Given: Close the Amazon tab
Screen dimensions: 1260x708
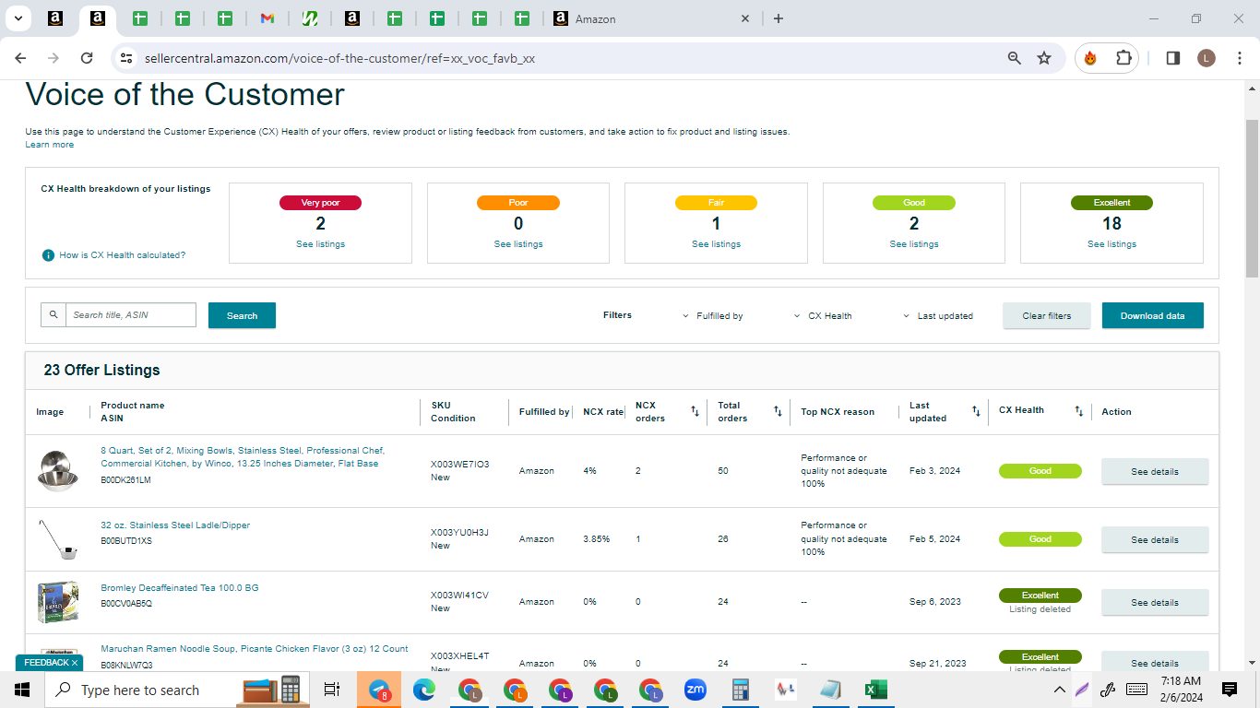Looking at the screenshot, I should [x=746, y=18].
